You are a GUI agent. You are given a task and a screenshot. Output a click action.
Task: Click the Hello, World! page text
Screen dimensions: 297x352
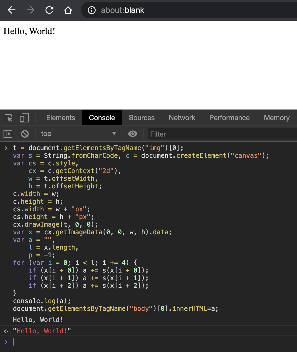[x=29, y=31]
